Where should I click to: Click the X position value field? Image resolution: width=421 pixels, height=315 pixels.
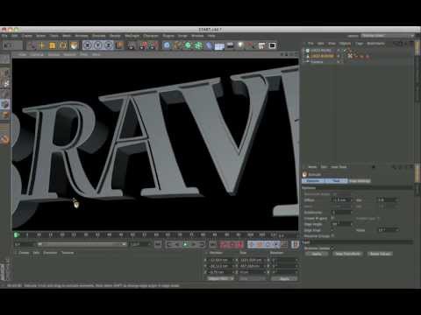220,260
